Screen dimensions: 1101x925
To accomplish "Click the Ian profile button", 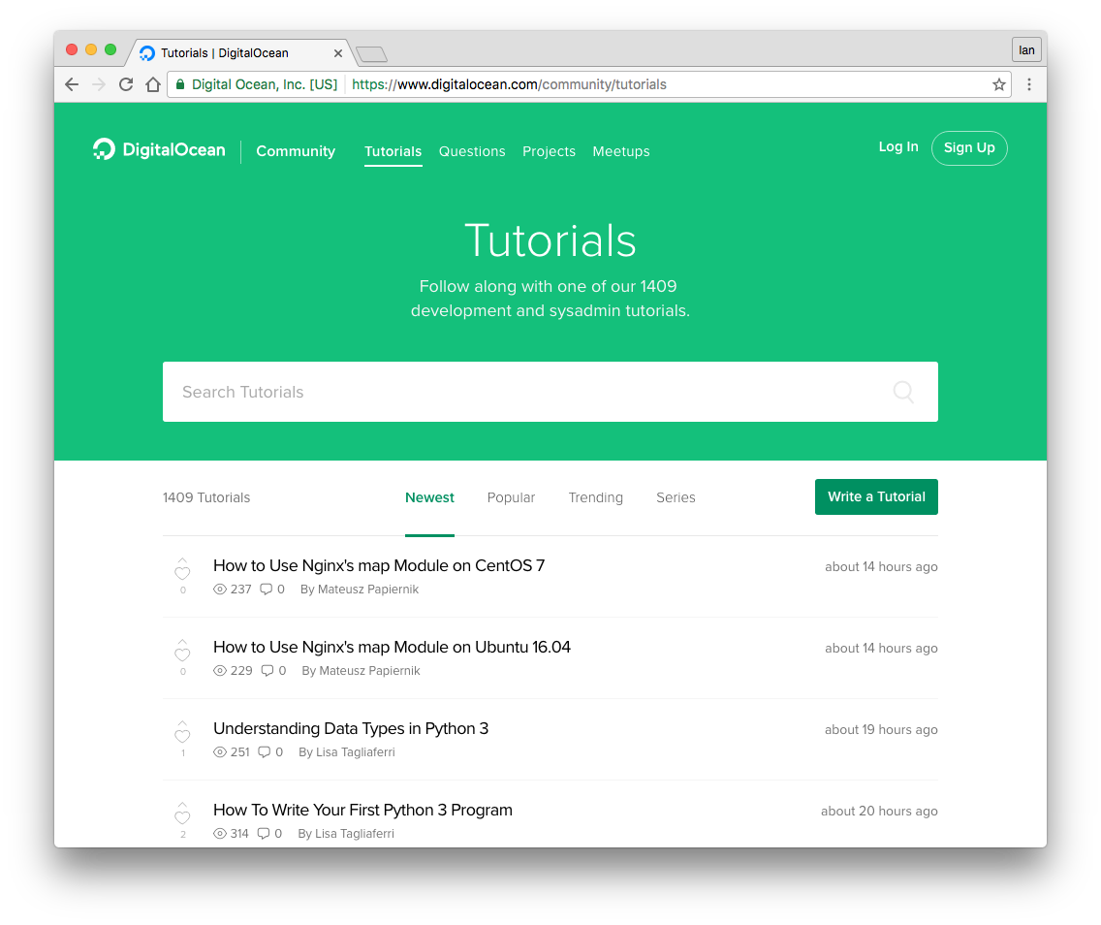I will point(1026,49).
